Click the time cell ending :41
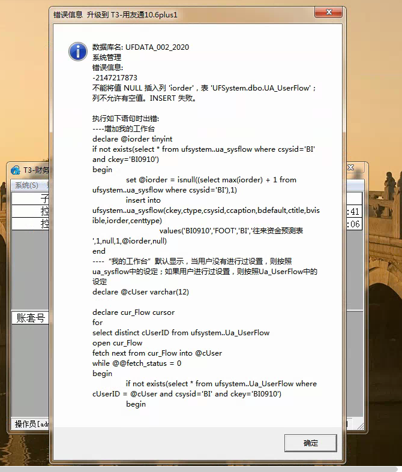 click(354, 211)
